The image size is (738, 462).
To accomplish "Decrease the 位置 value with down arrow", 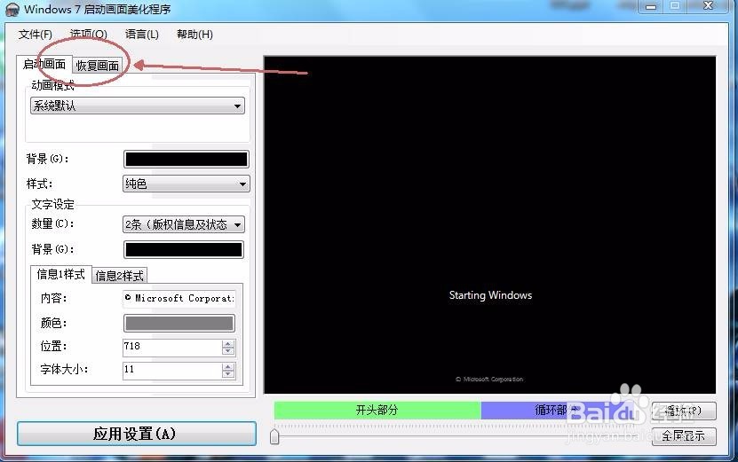I will point(228,351).
